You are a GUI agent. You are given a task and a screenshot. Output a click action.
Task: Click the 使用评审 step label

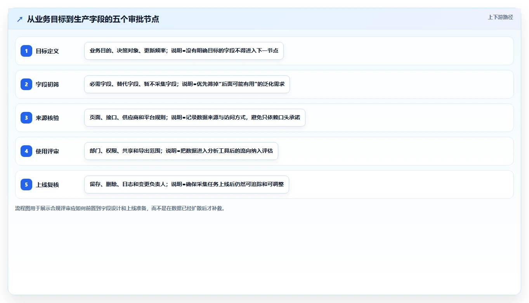47,151
